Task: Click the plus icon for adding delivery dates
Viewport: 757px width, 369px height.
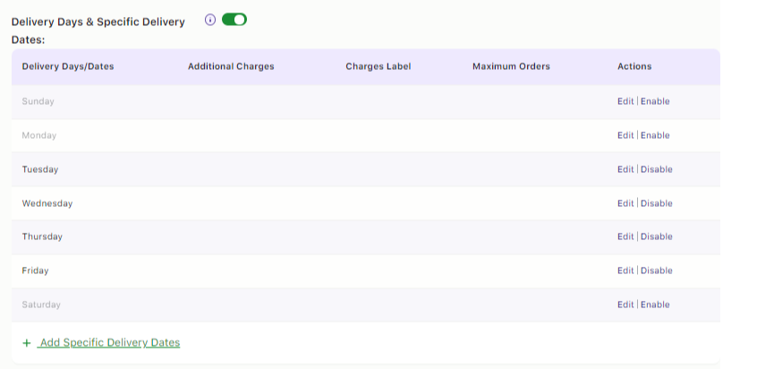Action: (x=27, y=343)
